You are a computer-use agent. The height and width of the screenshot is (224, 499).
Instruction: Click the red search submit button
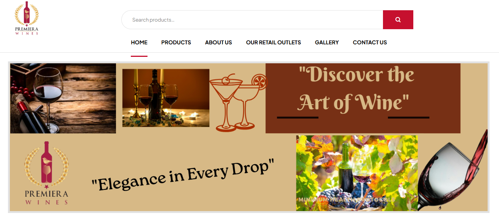click(x=398, y=20)
